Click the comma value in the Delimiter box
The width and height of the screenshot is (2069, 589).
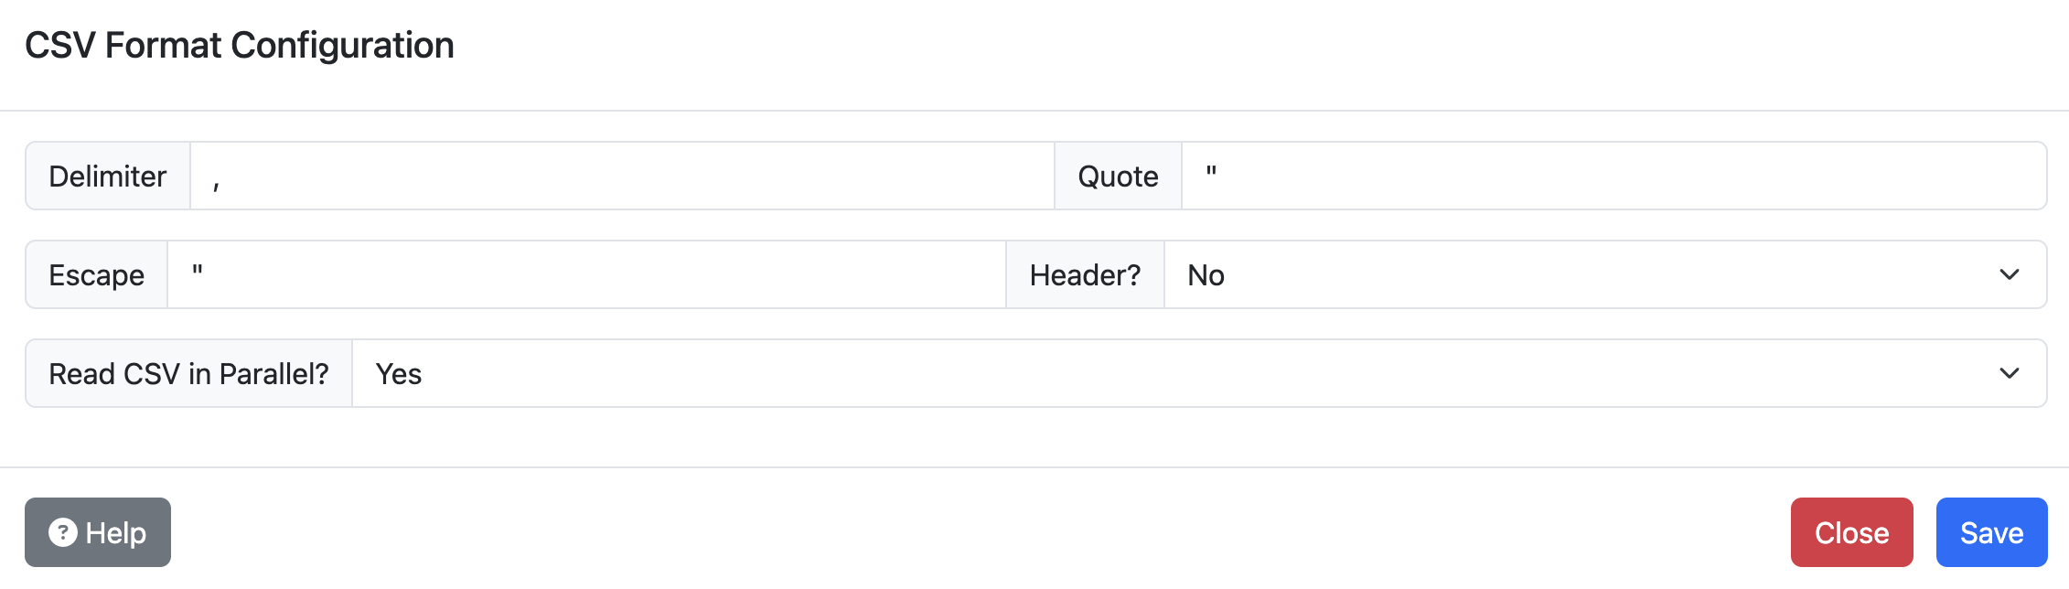(x=216, y=183)
